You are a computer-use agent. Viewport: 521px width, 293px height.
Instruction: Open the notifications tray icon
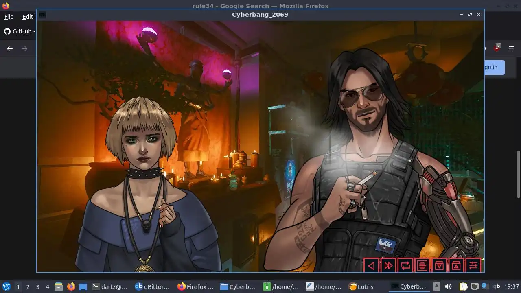tap(485, 286)
